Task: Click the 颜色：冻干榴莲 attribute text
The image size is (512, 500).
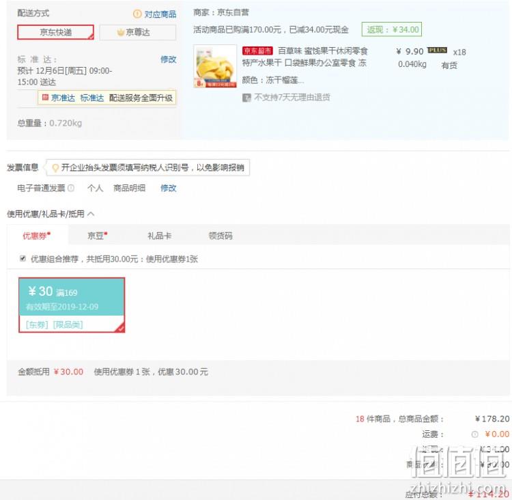Action: coord(273,80)
